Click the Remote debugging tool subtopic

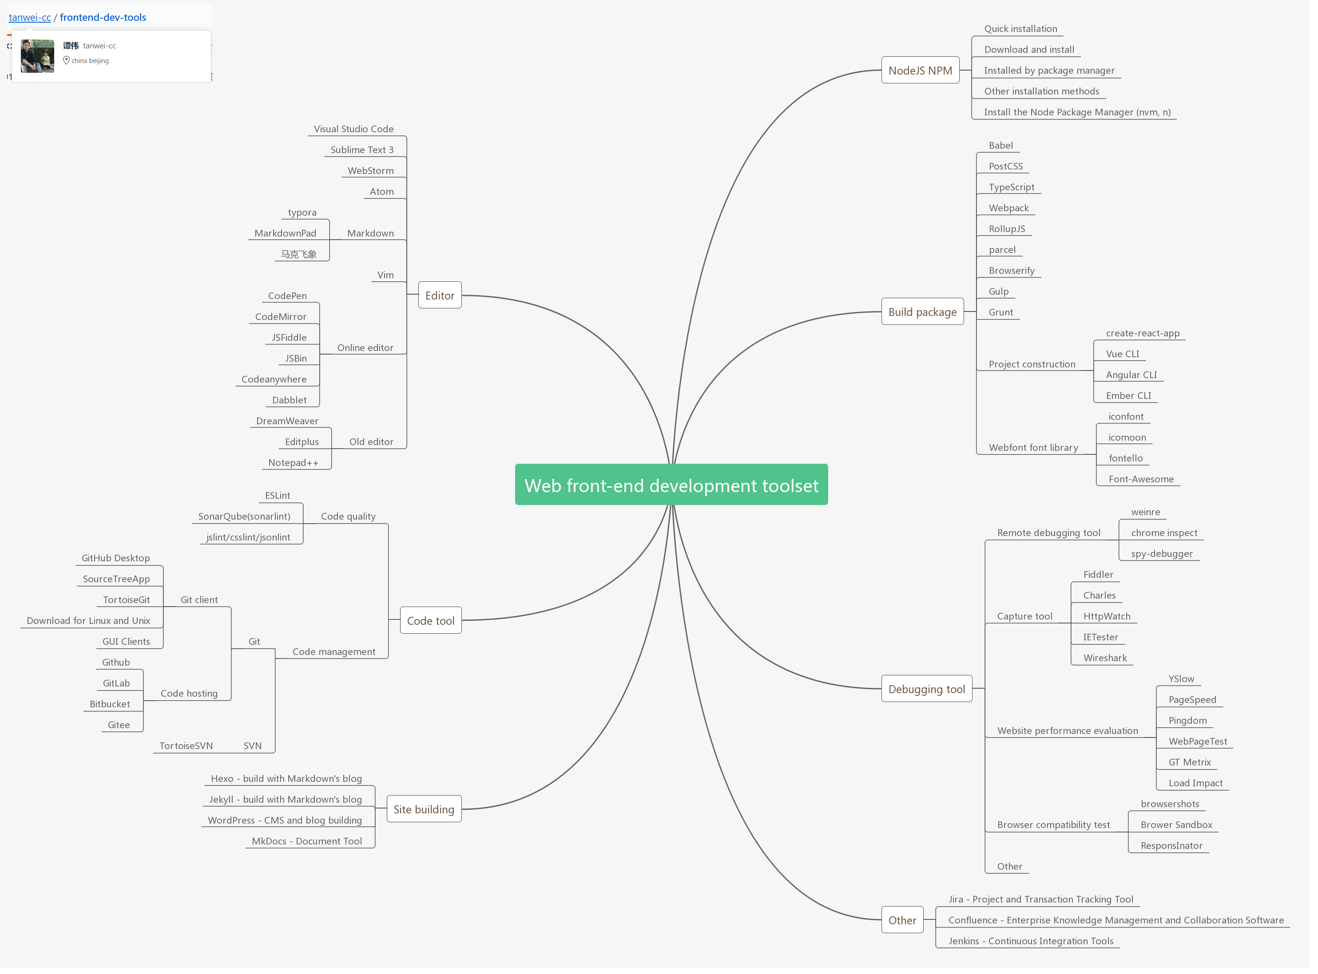pos(1056,536)
